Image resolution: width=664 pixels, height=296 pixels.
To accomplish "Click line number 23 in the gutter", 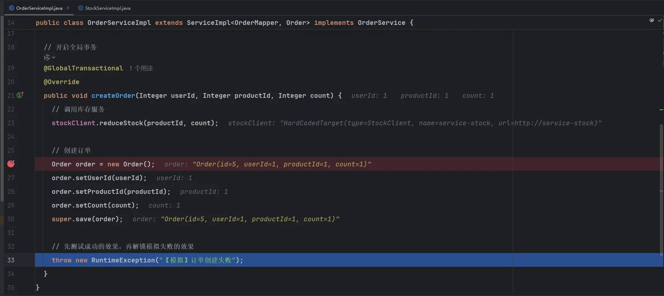I will tap(11, 123).
